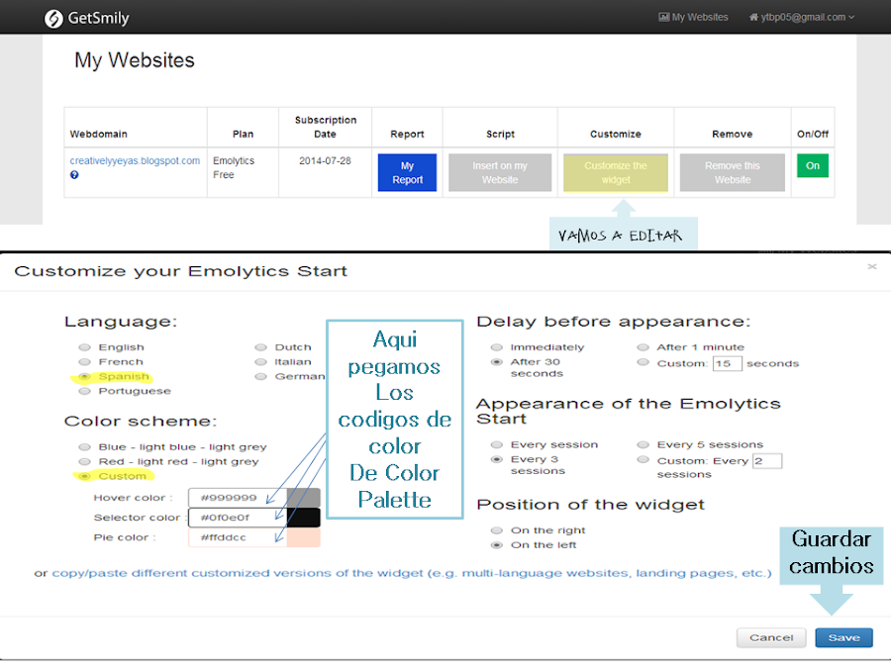Choose Blue - light blue - light grey scheme
This screenshot has height=668, width=891.
coord(85,447)
